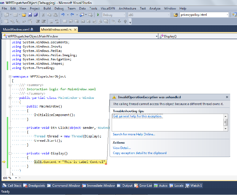
Task: Collapse the namespace WPFDispatcherObject outlining region
Action: pyautogui.click(x=10, y=77)
